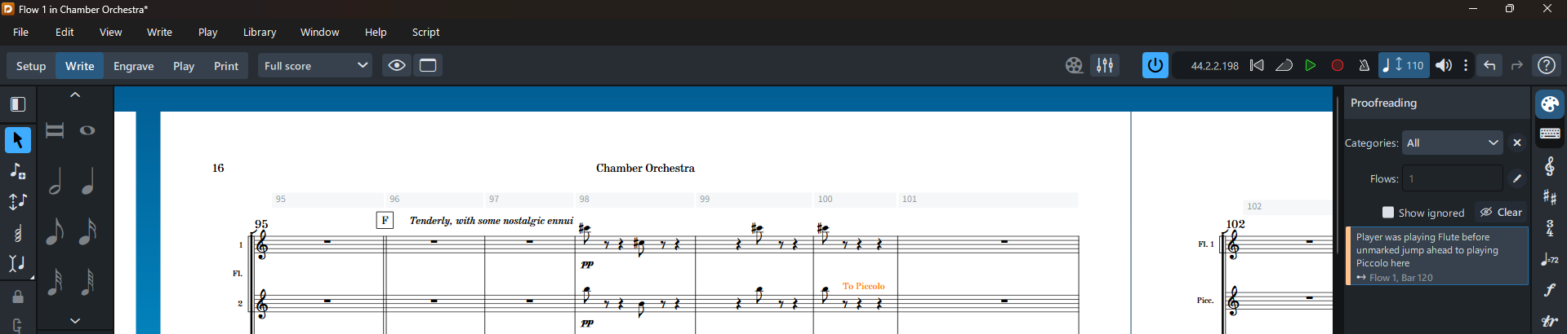1567x334 pixels.
Task: Switch to Engrave mode
Action: click(x=134, y=66)
